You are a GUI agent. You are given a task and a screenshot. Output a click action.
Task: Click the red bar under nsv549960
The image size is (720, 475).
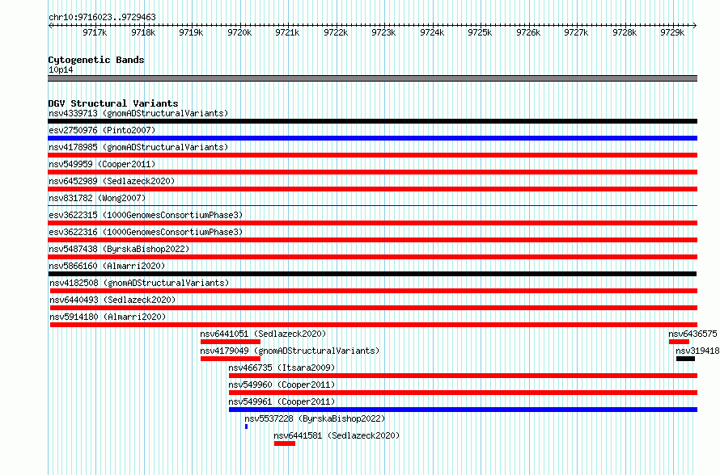click(464, 393)
